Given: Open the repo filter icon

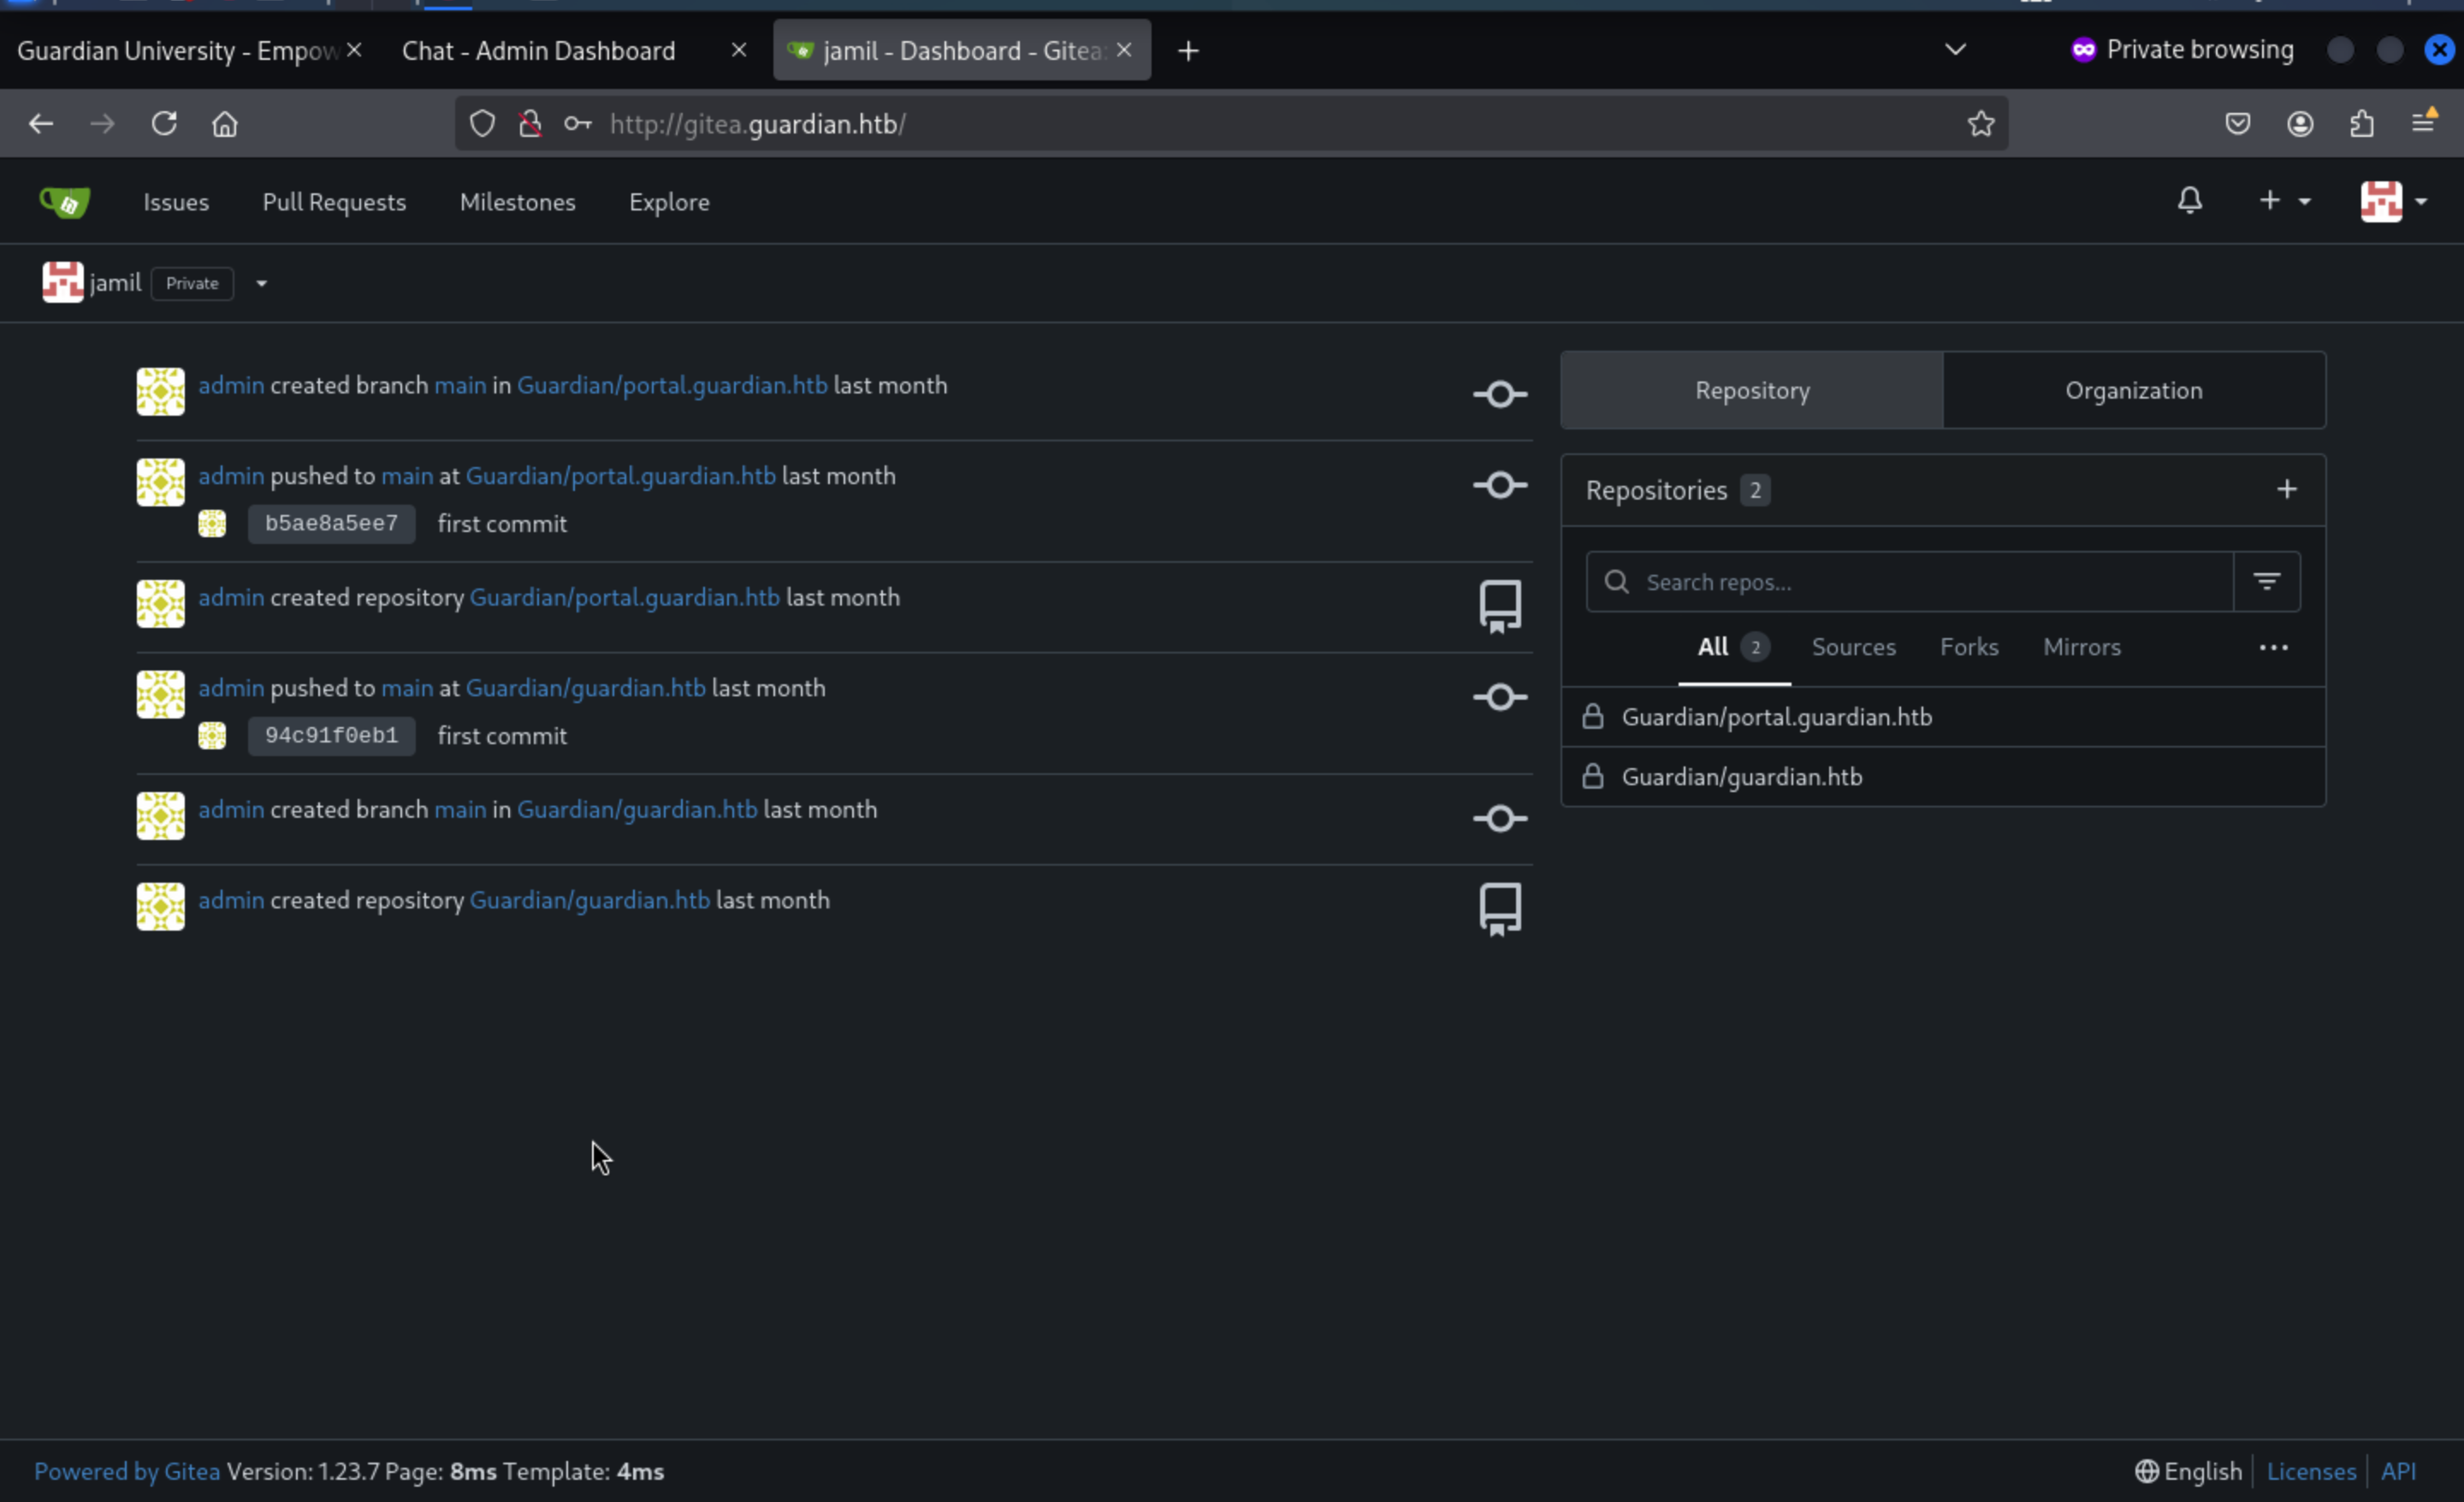Looking at the screenshot, I should (2266, 582).
